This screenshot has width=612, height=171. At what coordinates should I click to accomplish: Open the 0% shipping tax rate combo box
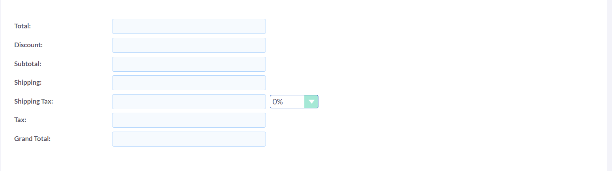coord(288,102)
